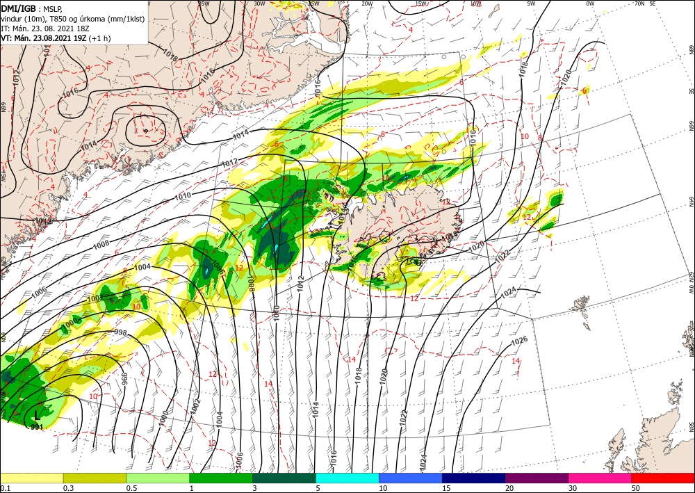Click the "5E" longitude label at top

click(x=652, y=3)
